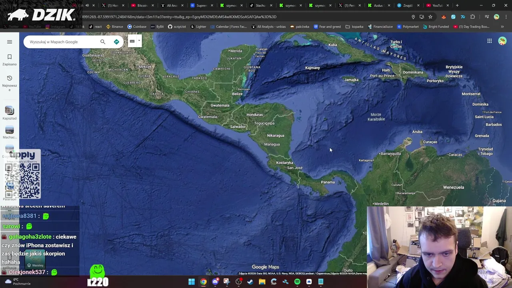Open the react bookmark
Viewport: 512px width, 288px height.
(95, 27)
